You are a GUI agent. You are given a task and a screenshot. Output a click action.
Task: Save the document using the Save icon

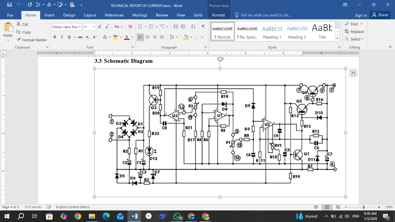pos(9,5)
